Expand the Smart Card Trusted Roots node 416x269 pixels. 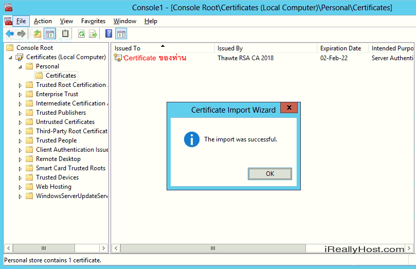pos(20,169)
